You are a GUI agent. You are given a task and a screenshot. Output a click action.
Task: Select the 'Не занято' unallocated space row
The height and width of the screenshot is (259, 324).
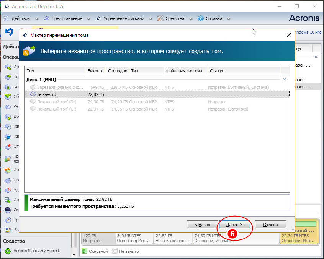click(x=157, y=94)
